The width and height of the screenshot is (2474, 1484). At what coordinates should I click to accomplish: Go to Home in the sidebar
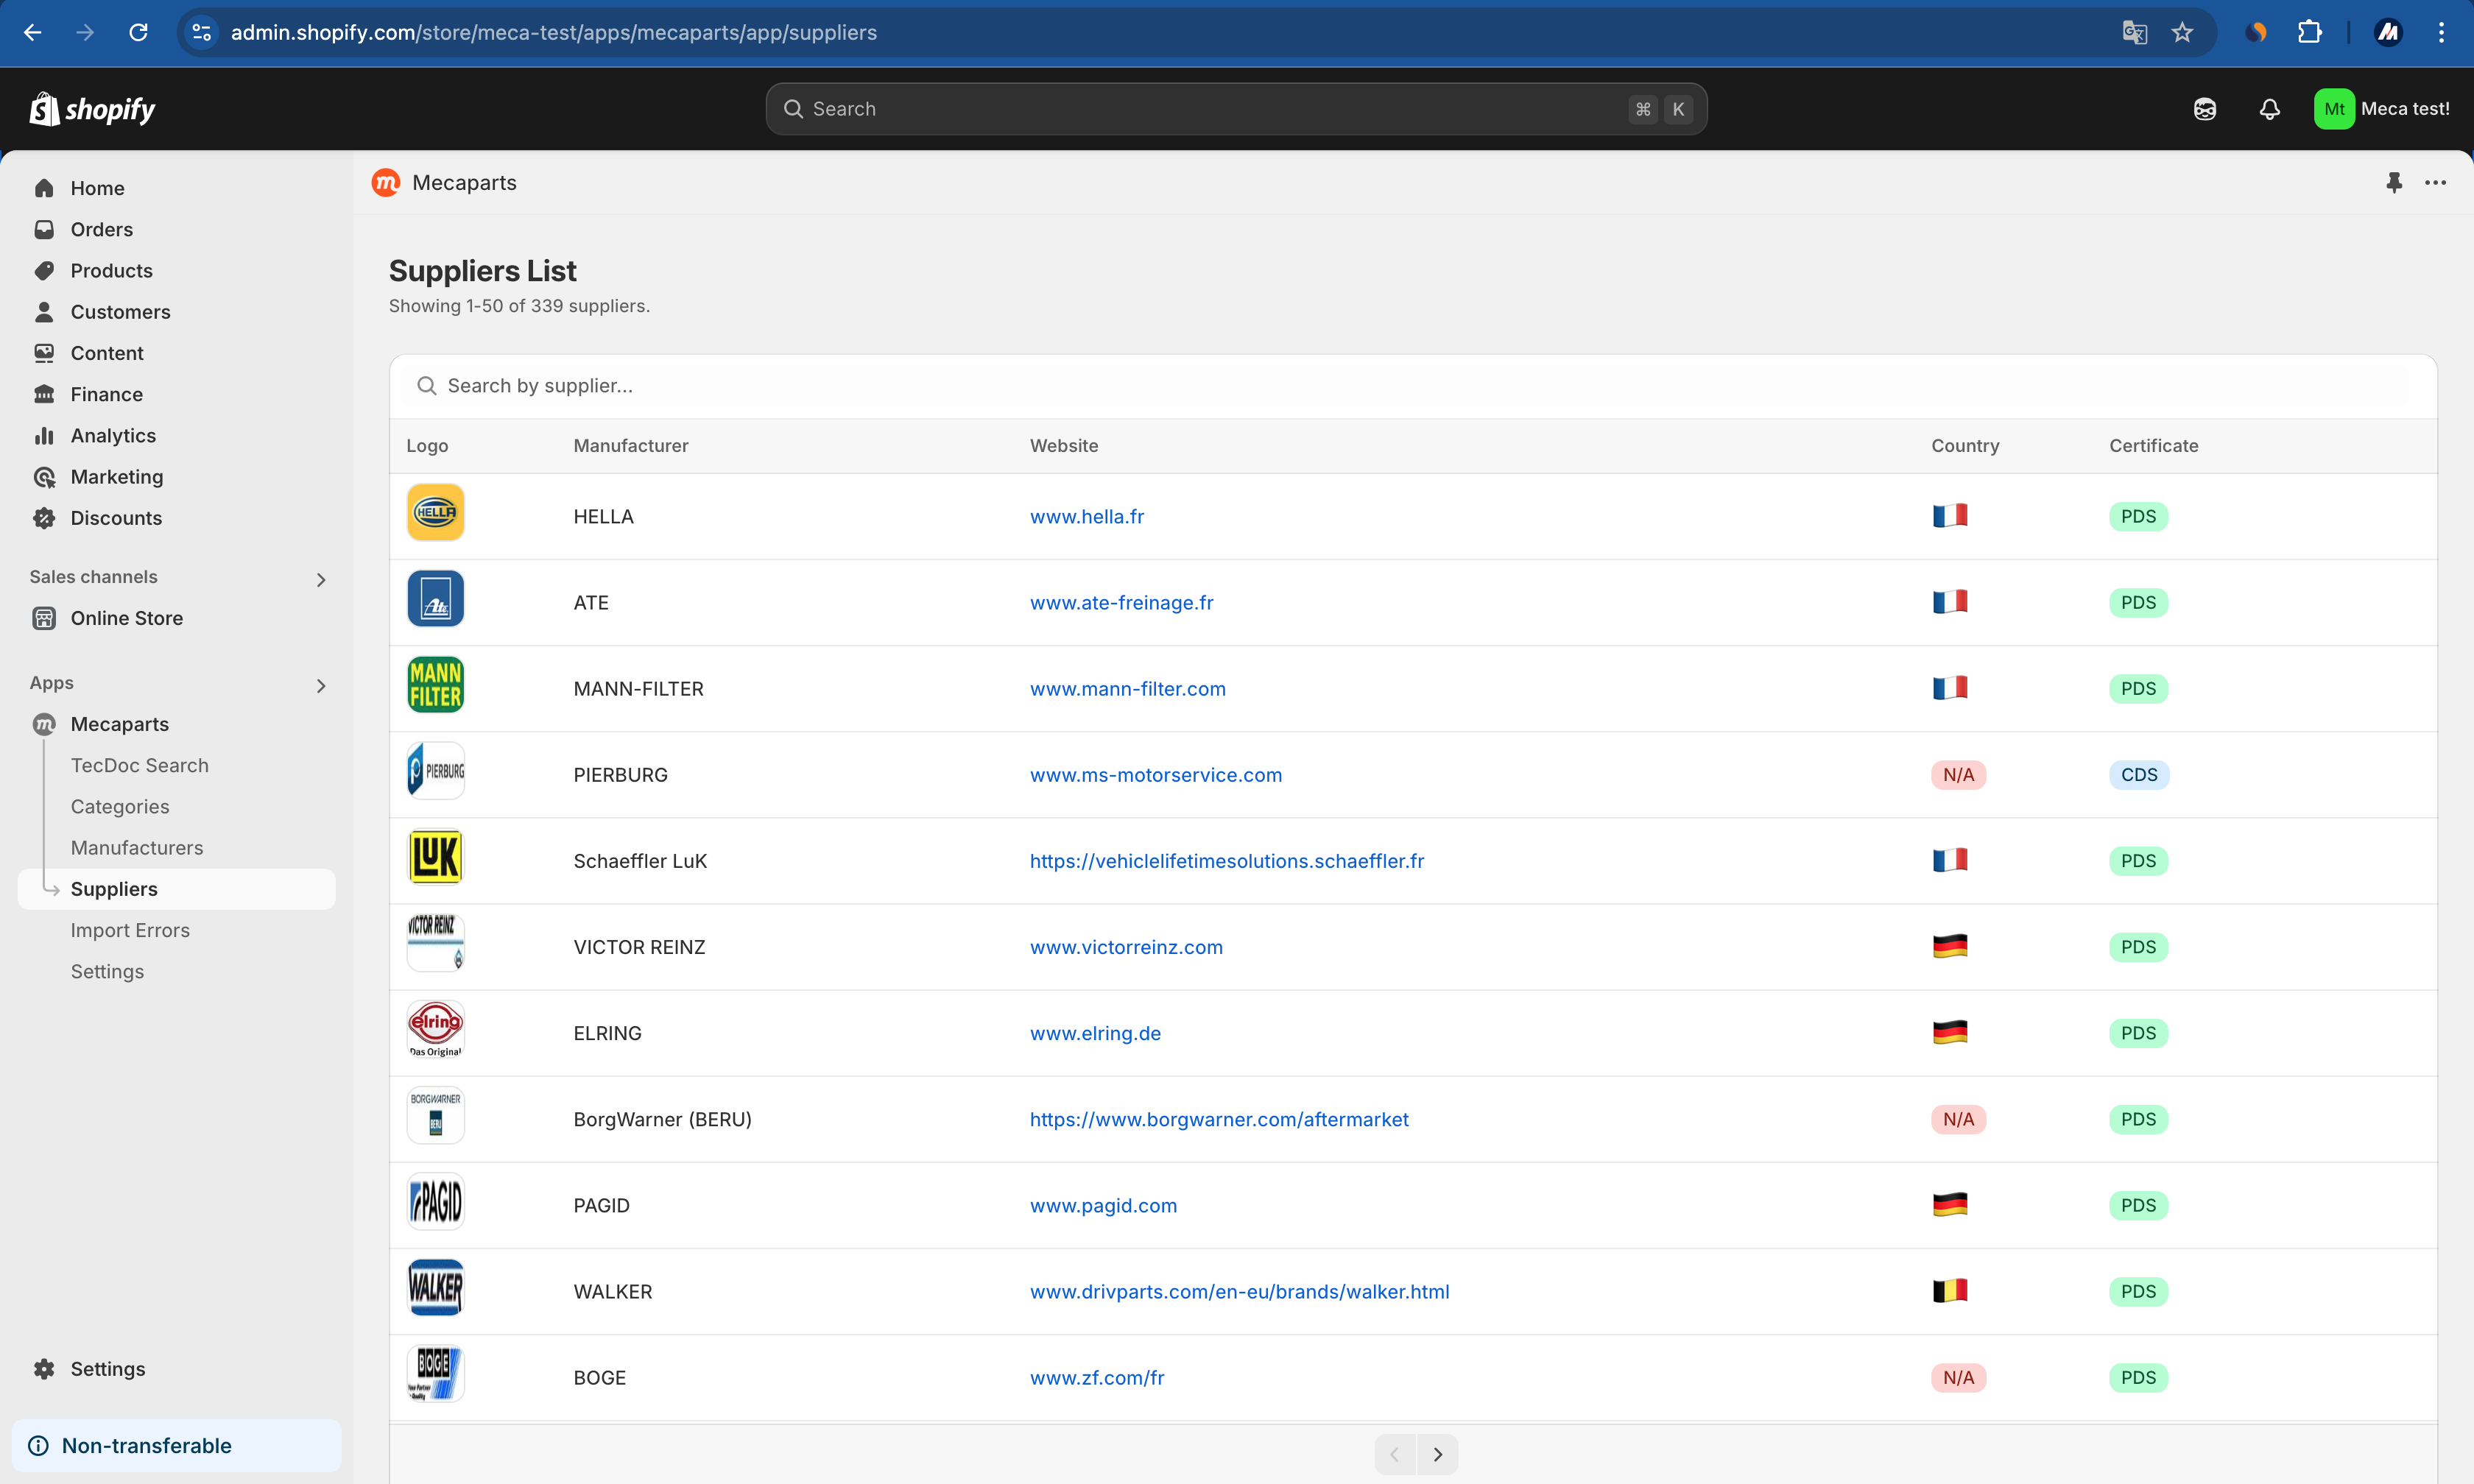177,188
